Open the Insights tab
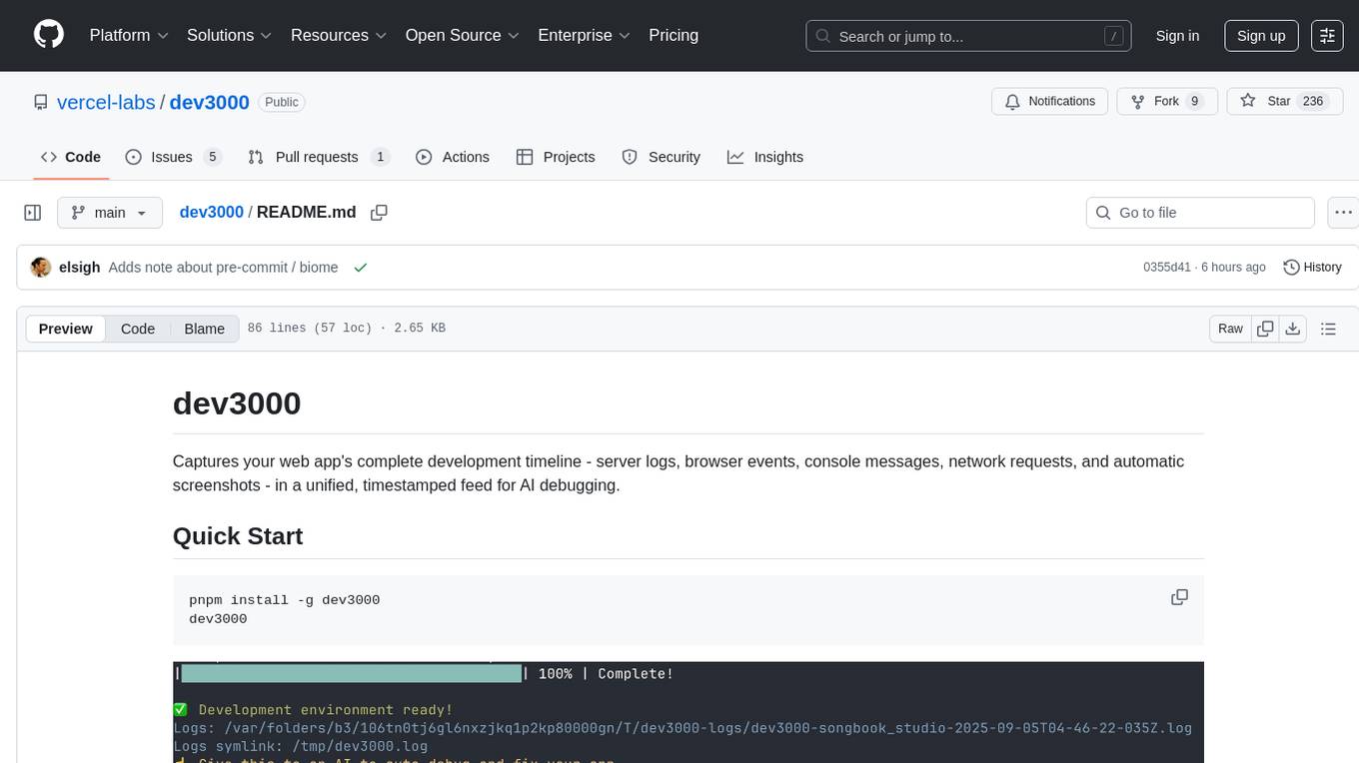Image resolution: width=1359 pixels, height=763 pixels. click(x=765, y=157)
